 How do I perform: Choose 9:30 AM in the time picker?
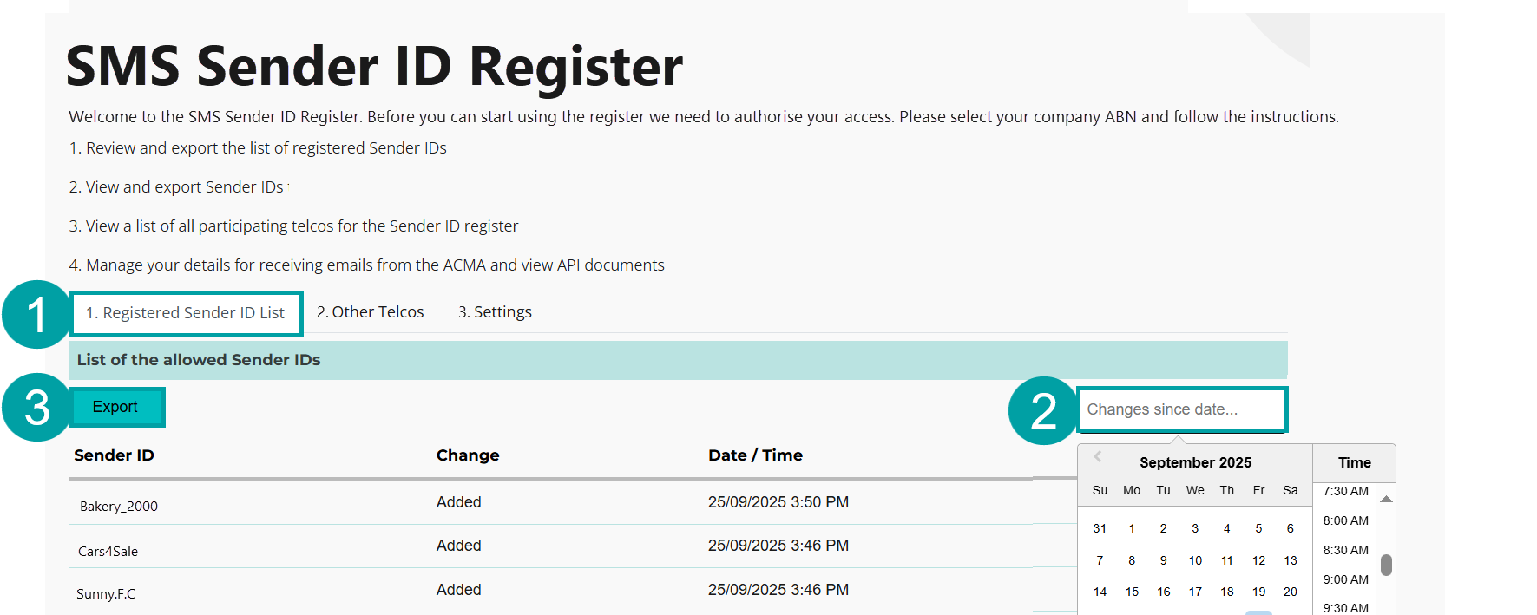coord(1345,607)
